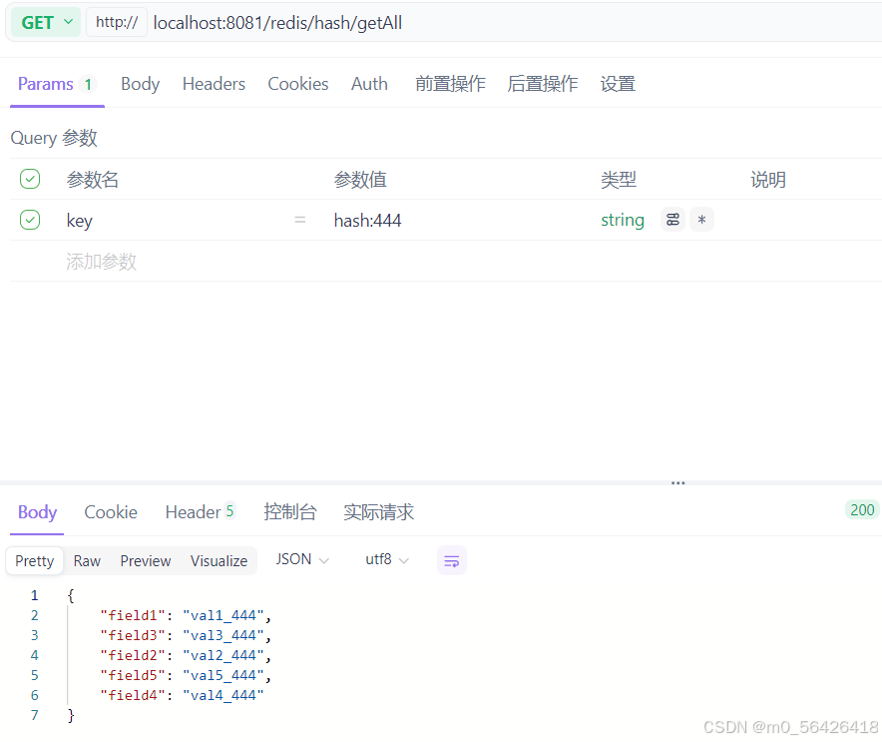Click the required asterisk icon for key
This screenshot has width=882, height=742.
[701, 219]
